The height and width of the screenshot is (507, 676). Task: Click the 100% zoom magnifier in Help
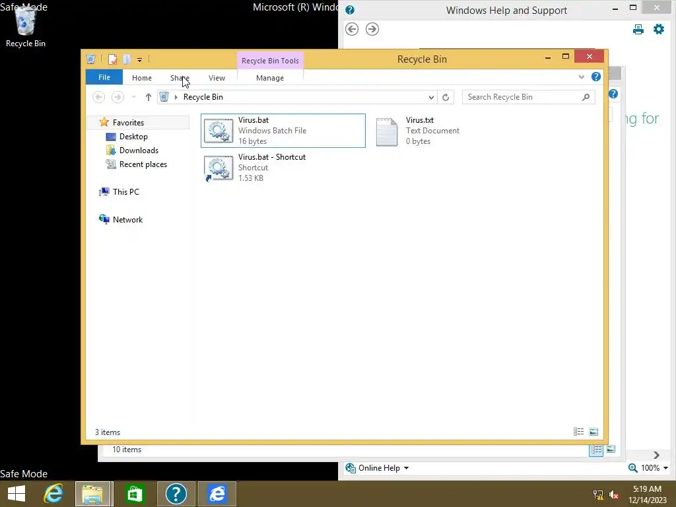click(x=633, y=468)
